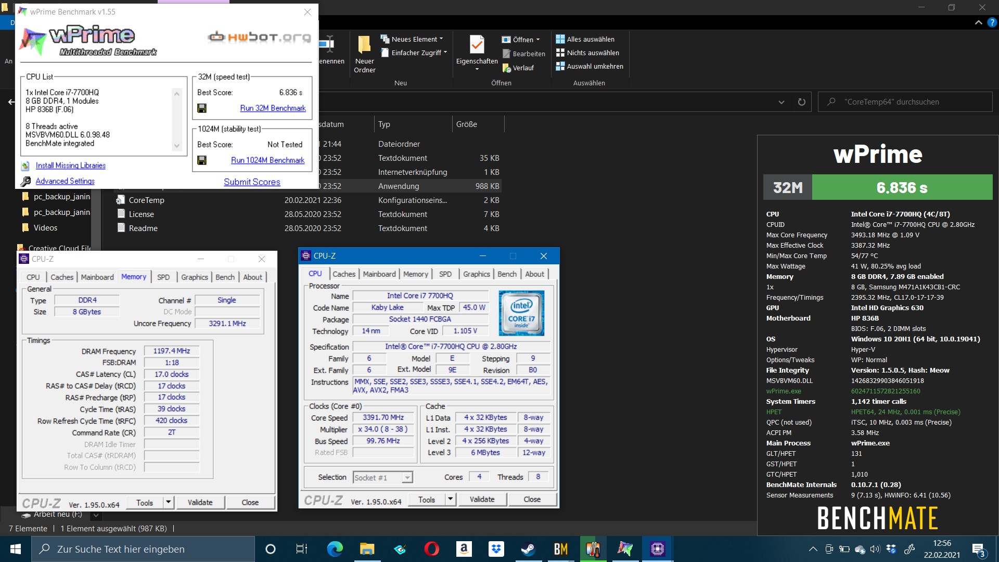Open the Windows Start menu

point(16,549)
